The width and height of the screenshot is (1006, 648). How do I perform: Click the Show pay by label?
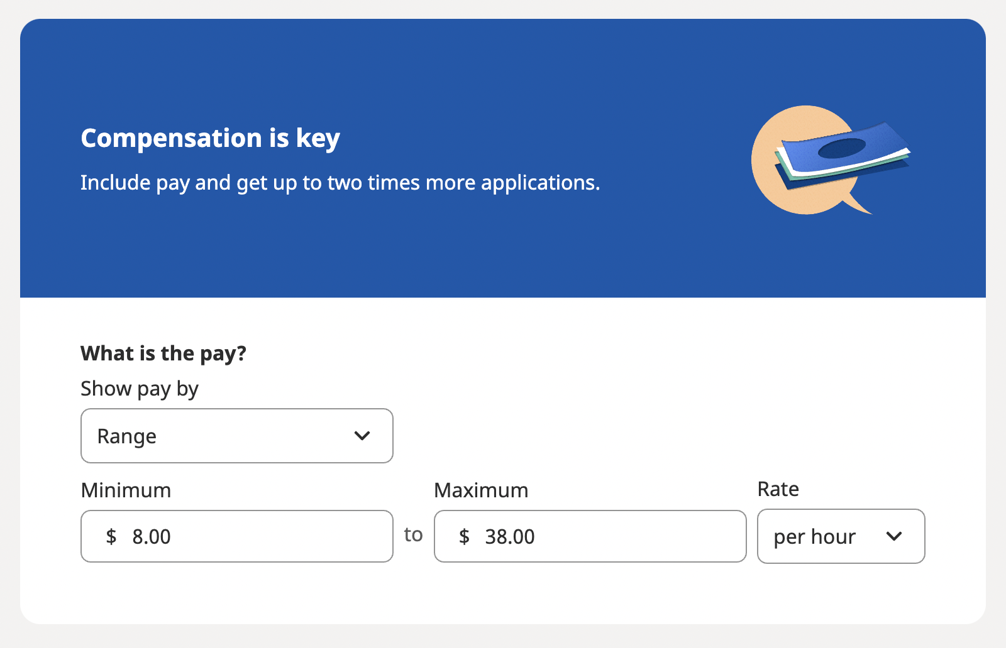140,389
